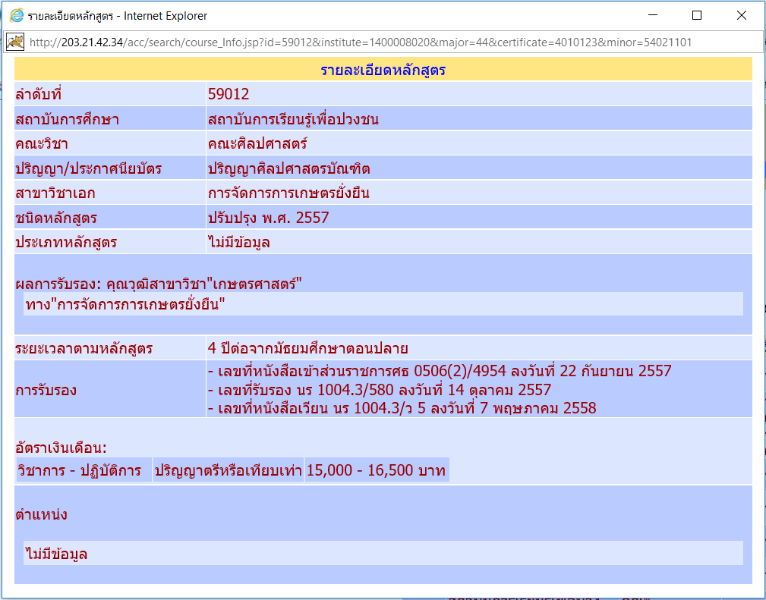Click degree value ปริญญาศิลปศาสตรบัณฑิต

(289, 168)
